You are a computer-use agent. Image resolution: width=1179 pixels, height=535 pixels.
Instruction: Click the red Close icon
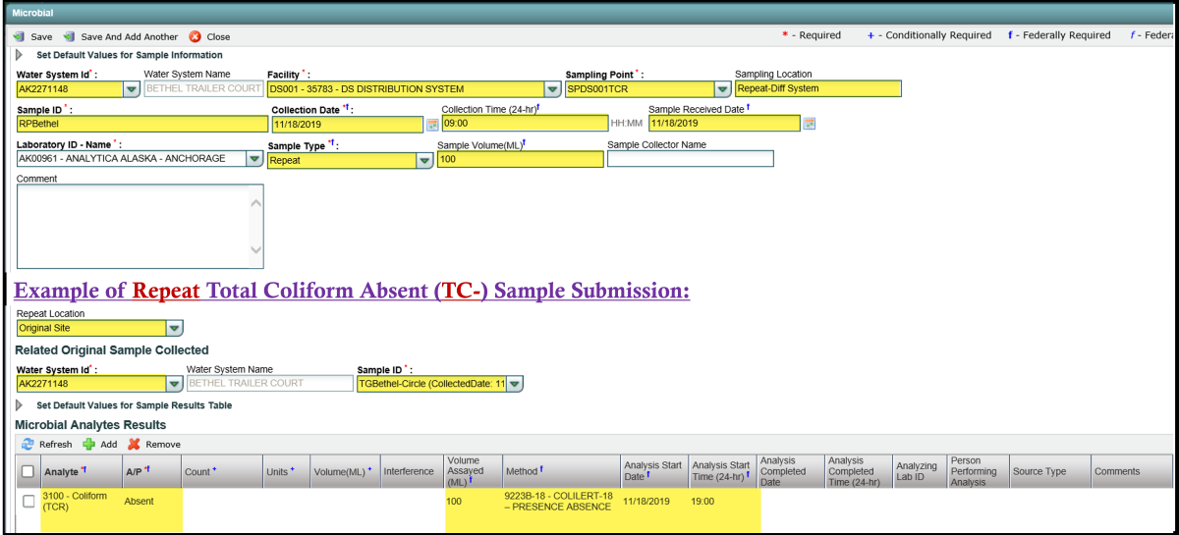(195, 36)
